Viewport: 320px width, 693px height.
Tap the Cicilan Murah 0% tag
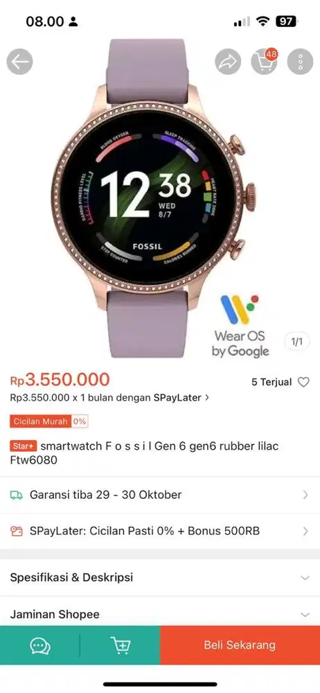[49, 421]
